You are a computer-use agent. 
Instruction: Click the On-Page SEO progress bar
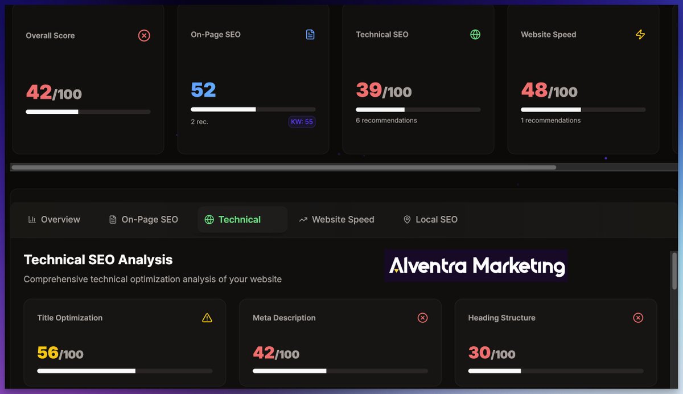[253, 109]
